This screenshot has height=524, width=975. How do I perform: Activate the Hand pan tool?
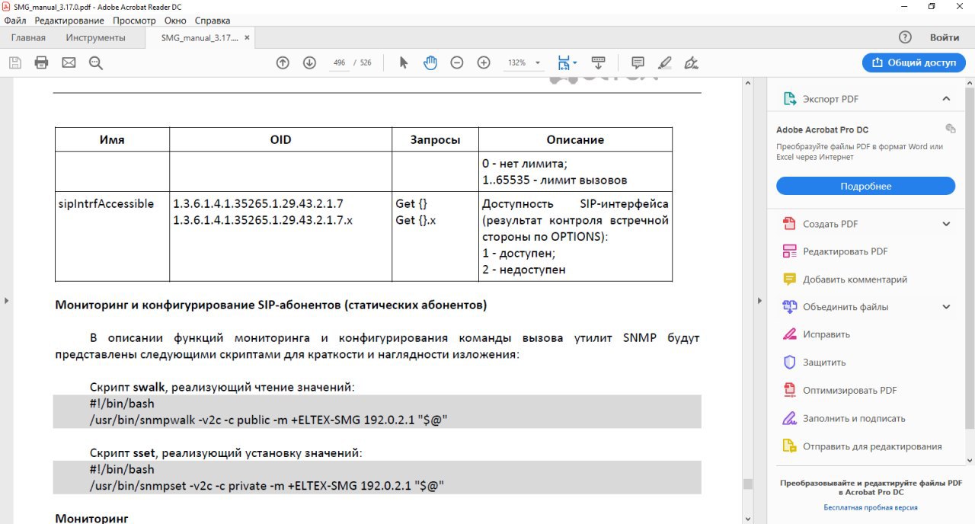tap(430, 62)
